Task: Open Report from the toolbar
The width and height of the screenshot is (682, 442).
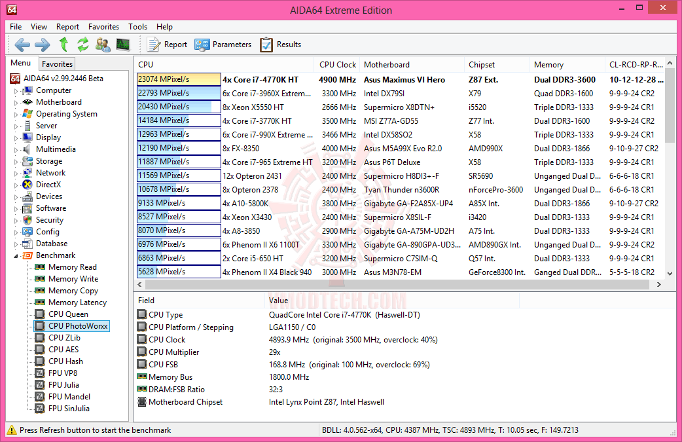Action: (x=167, y=45)
